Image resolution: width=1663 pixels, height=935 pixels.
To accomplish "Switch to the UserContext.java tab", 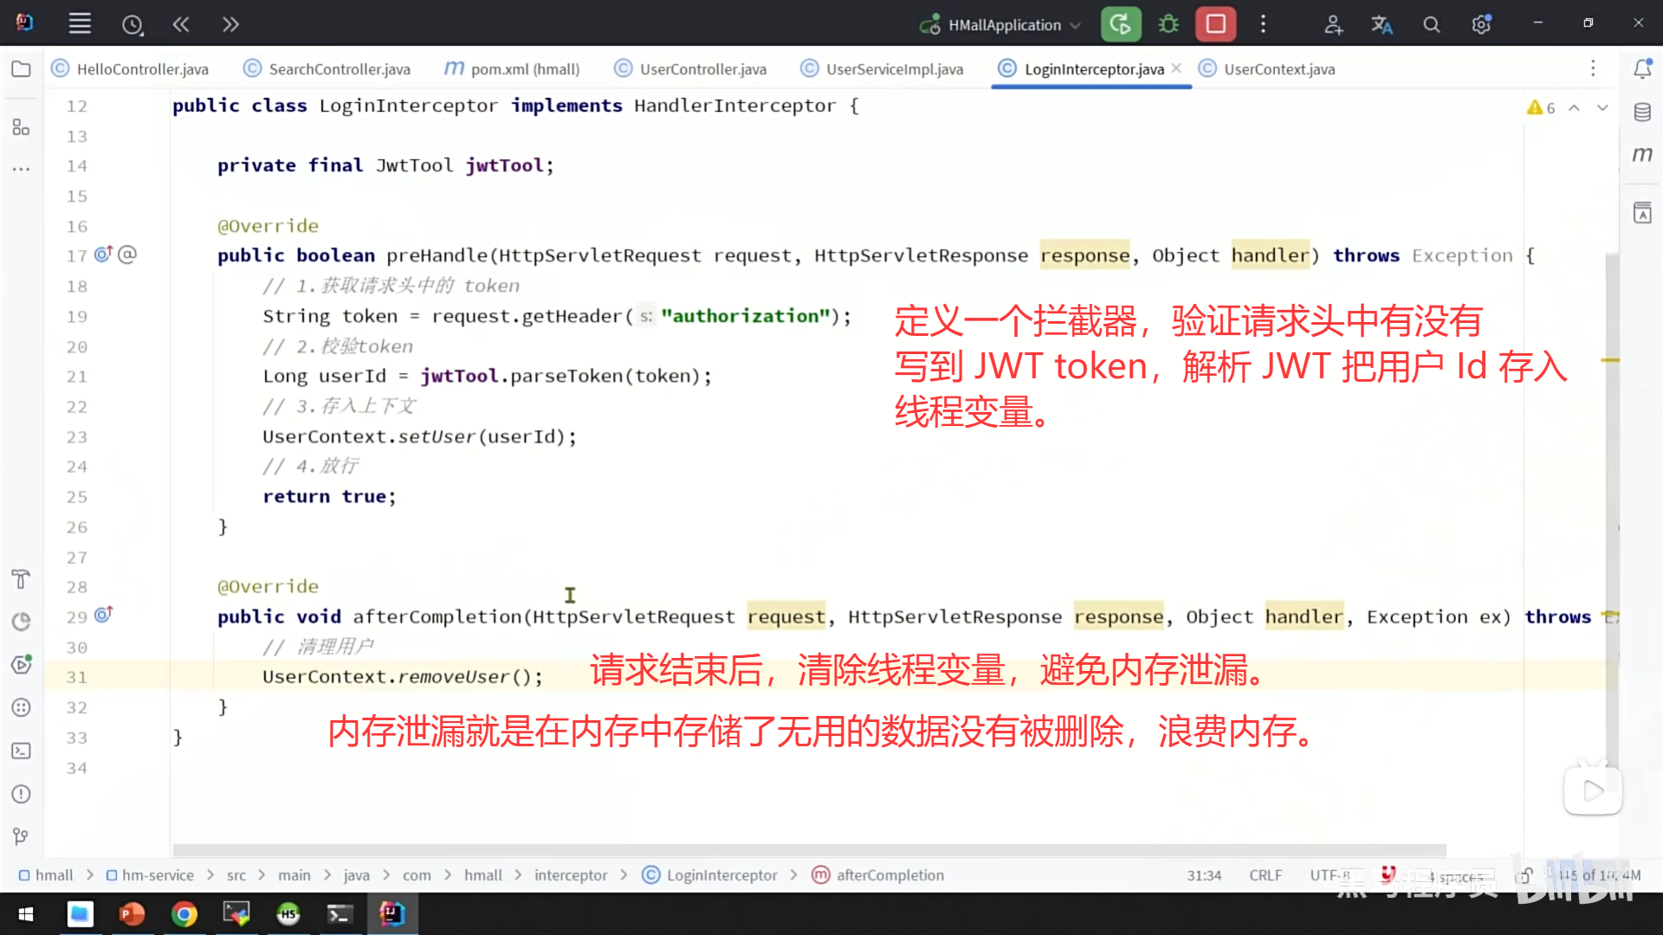I will (1278, 69).
